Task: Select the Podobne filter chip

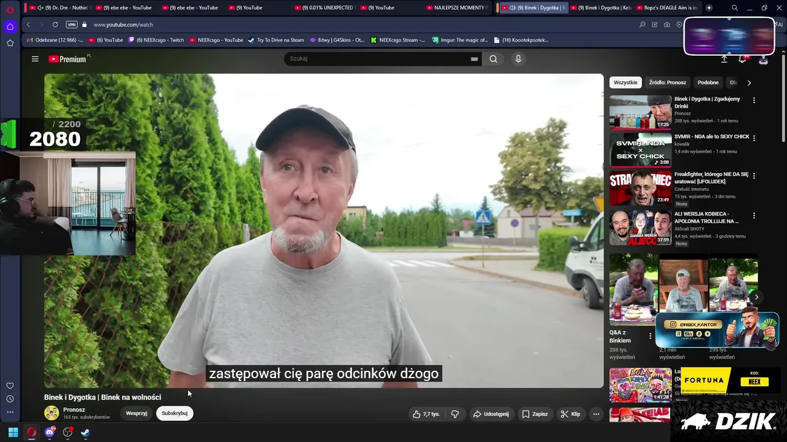Action: pos(708,82)
